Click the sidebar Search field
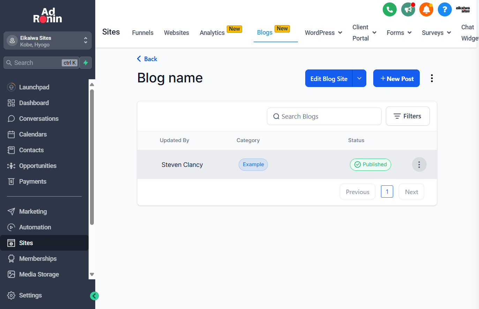Viewport: 479px width, 309px height. (x=41, y=63)
